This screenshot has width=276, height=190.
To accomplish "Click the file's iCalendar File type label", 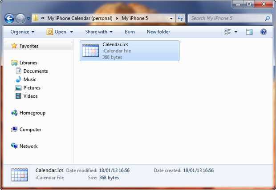I will 117,51.
